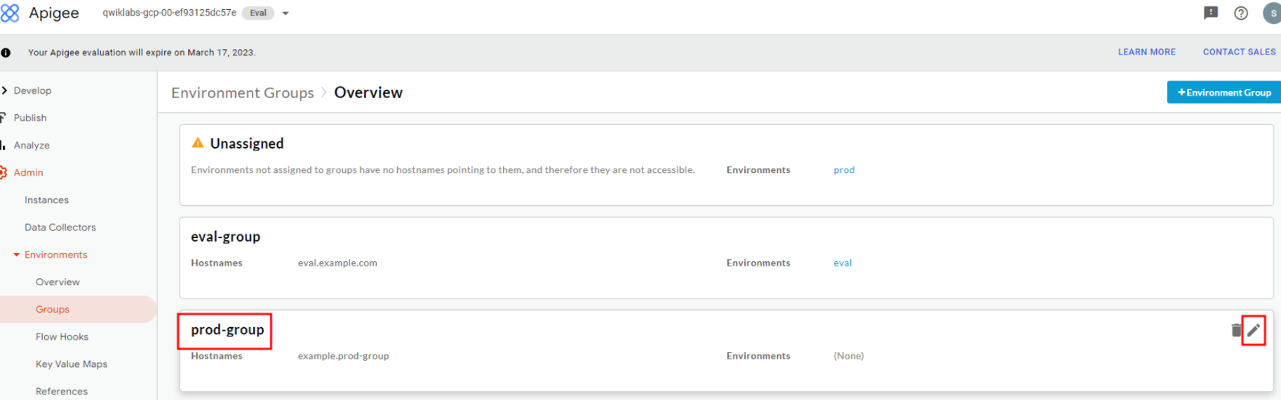The image size is (1281, 400).
Task: Click the Admin gear icon
Action: coord(4,172)
